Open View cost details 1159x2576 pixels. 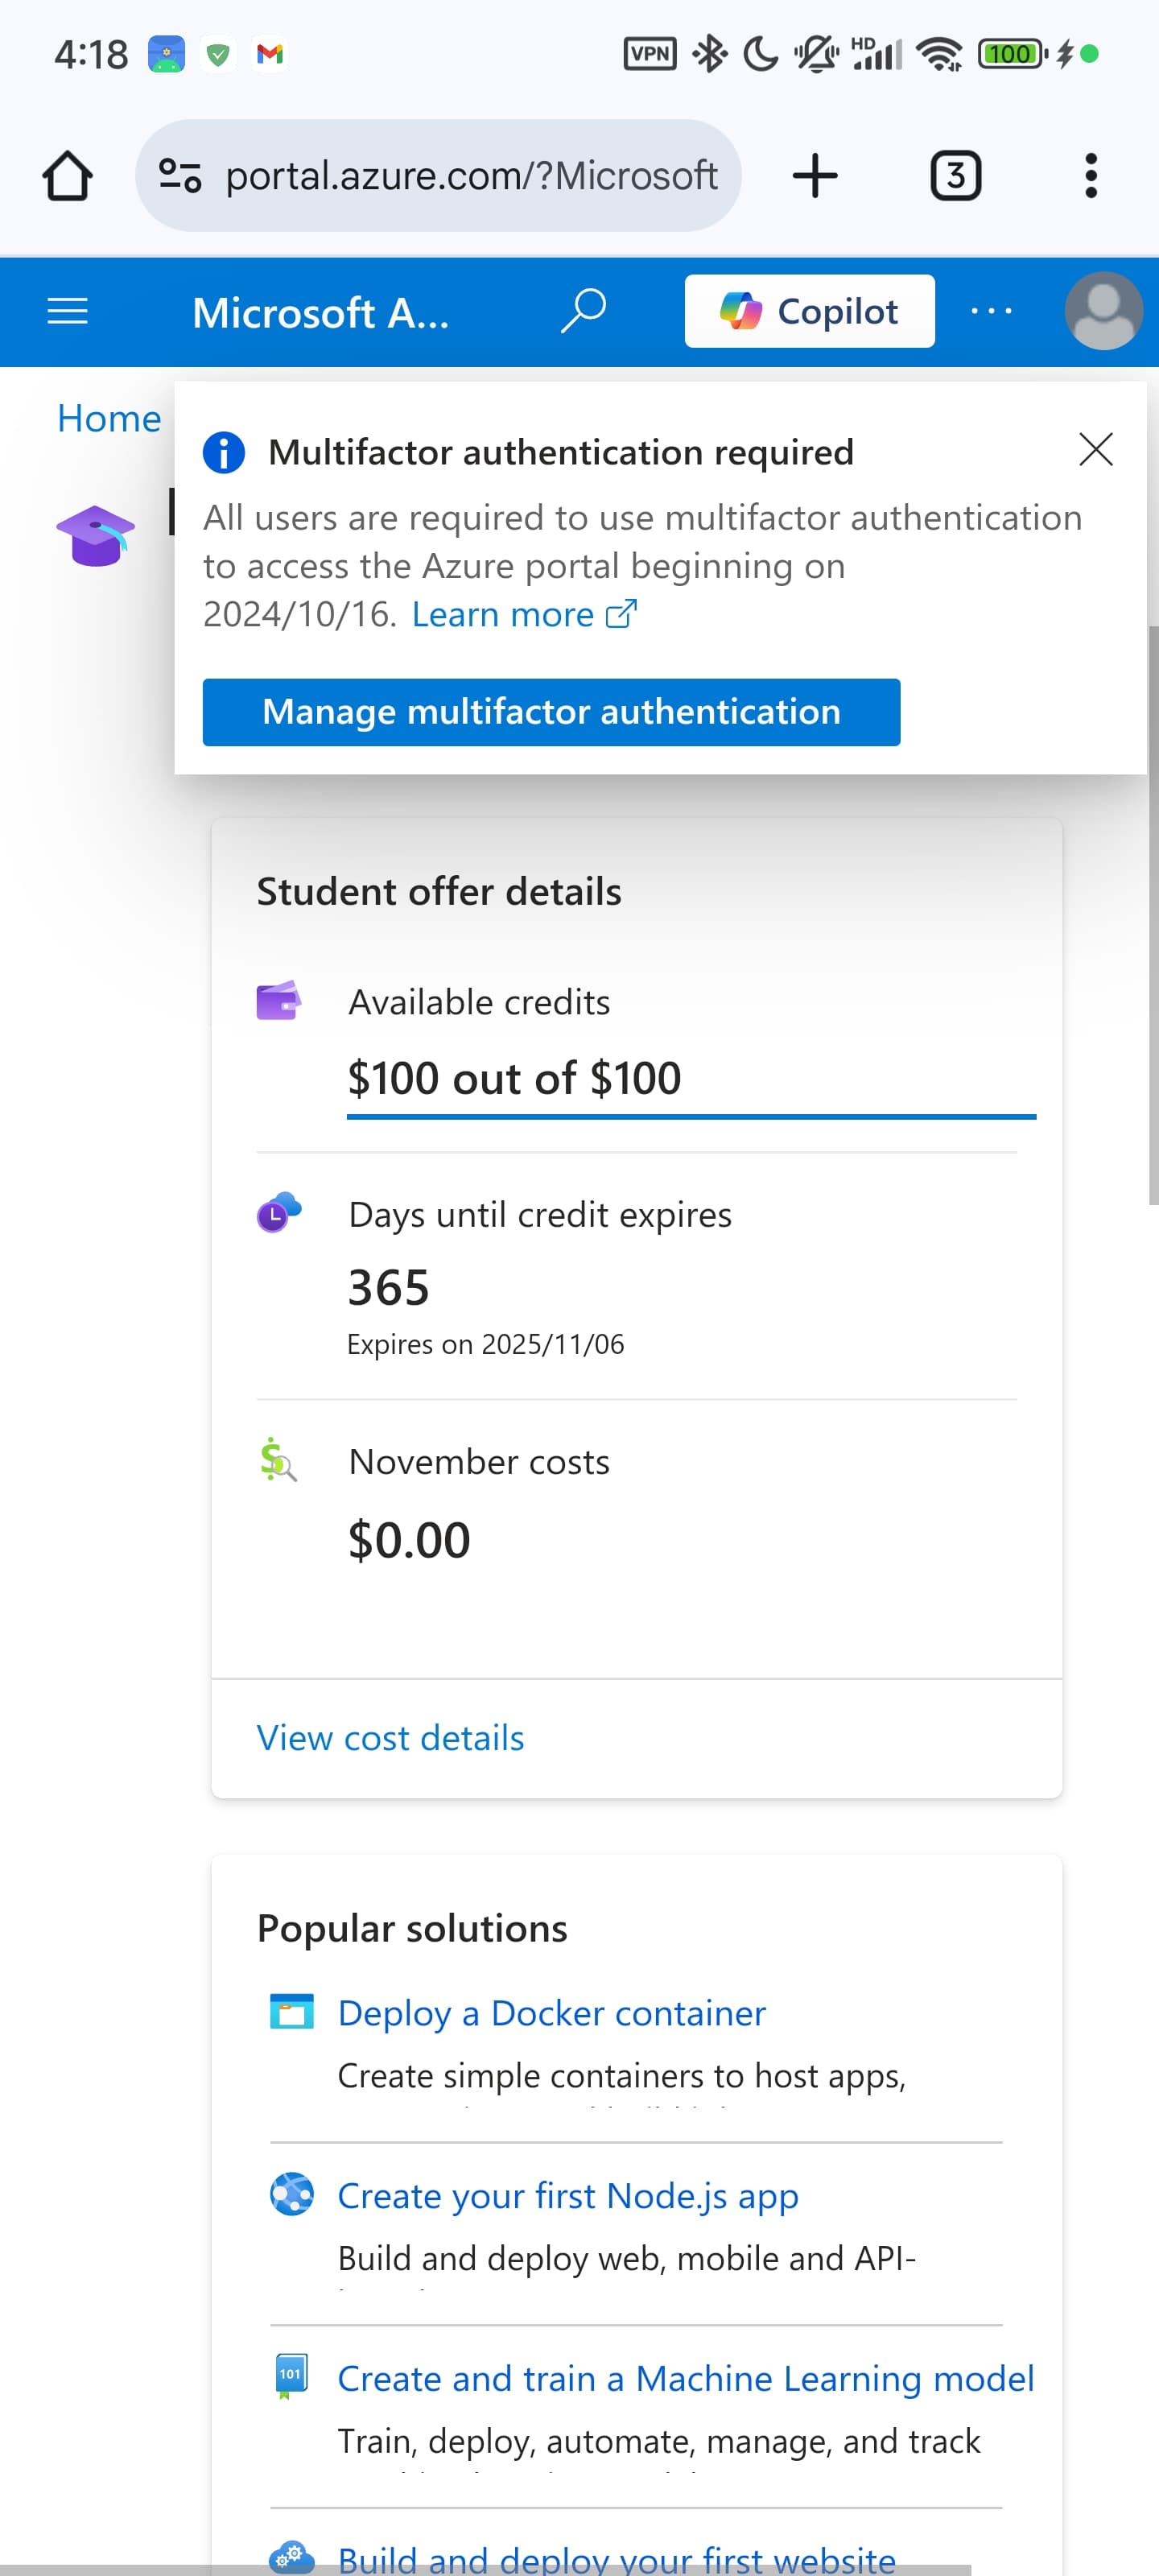(390, 1738)
